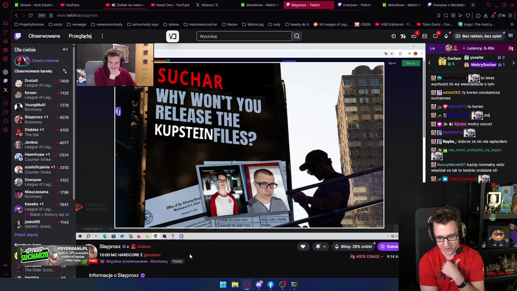Screen dimensions: 517x291
Task: Click the Slayproxx channel name
Action: click(110, 247)
